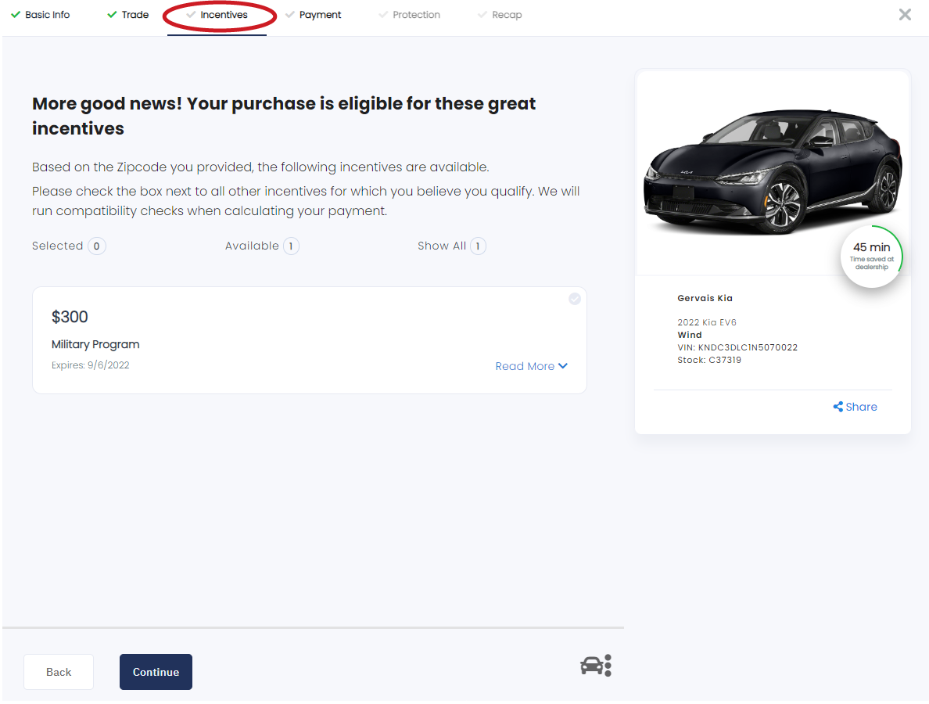Click the car chat assistant icon

point(596,666)
